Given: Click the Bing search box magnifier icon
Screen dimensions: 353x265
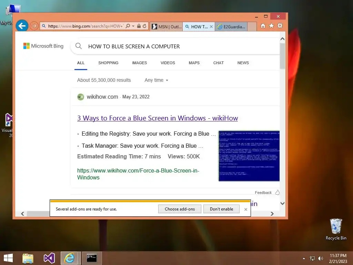Looking at the screenshot, I should click(x=79, y=46).
